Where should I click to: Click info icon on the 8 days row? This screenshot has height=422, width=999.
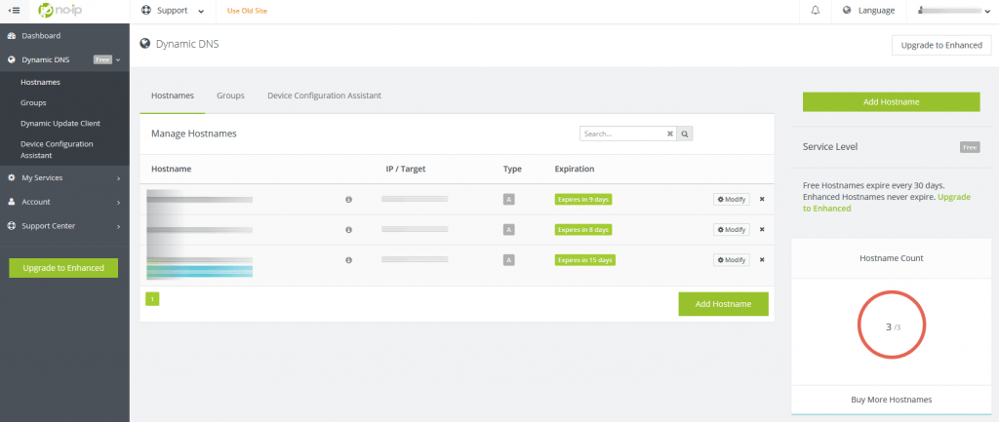pyautogui.click(x=348, y=230)
